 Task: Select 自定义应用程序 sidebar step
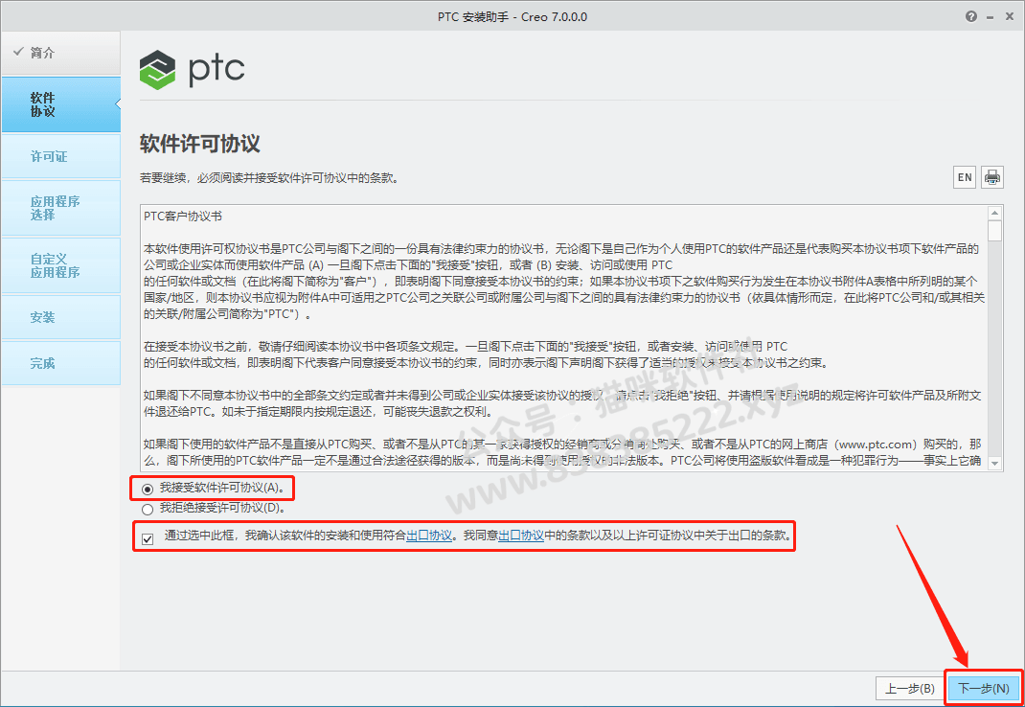coord(60,265)
